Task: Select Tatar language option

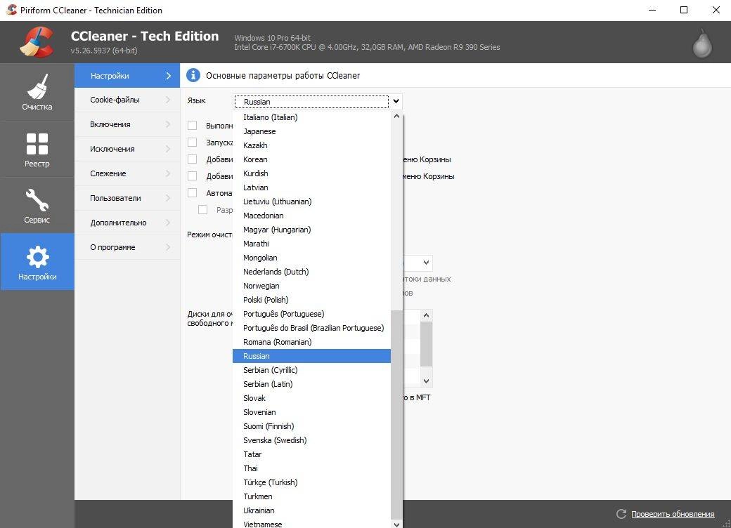Action: coord(311,454)
